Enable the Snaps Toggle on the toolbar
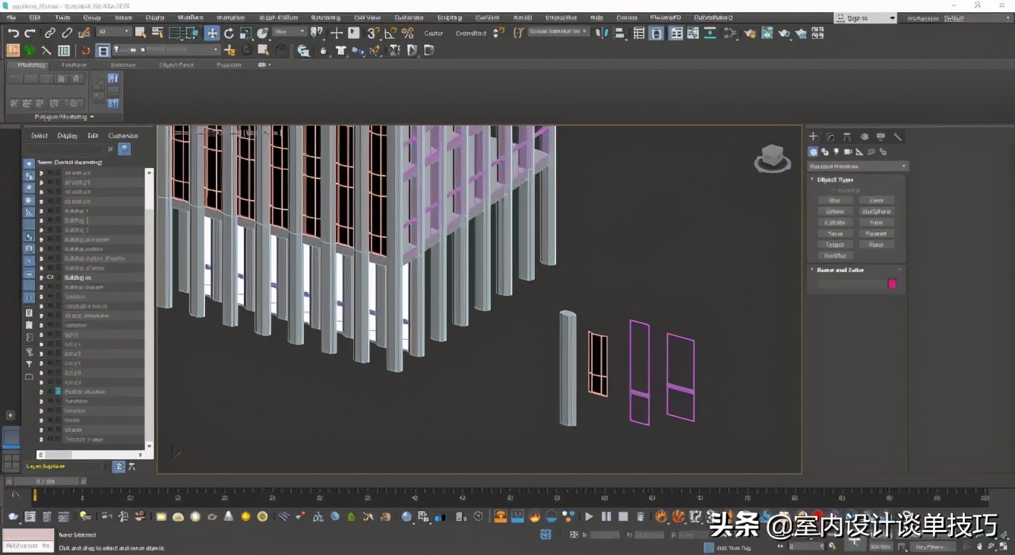 click(371, 33)
